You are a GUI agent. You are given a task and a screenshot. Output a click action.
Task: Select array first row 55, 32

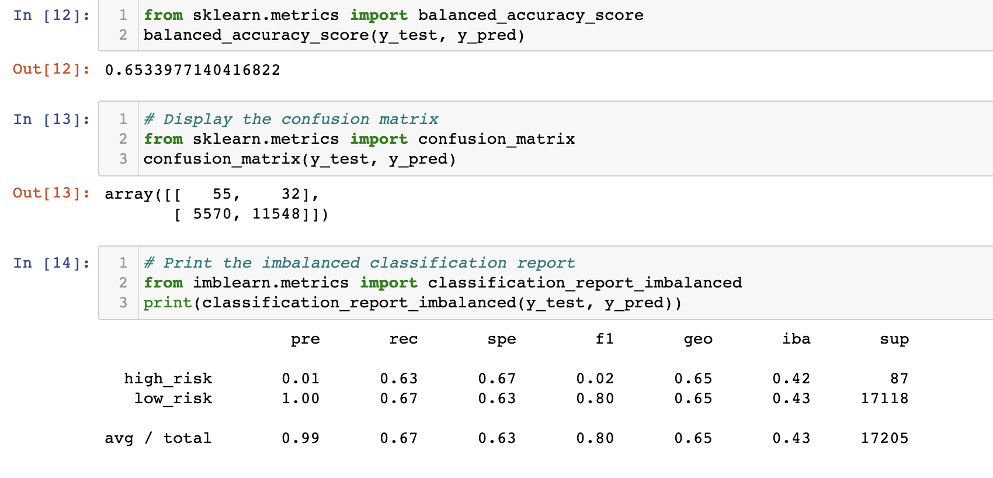(211, 194)
